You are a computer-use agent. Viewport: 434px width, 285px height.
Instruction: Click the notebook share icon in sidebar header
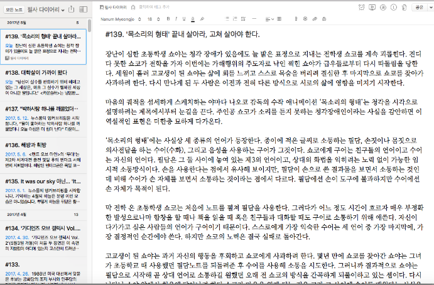(72, 9)
